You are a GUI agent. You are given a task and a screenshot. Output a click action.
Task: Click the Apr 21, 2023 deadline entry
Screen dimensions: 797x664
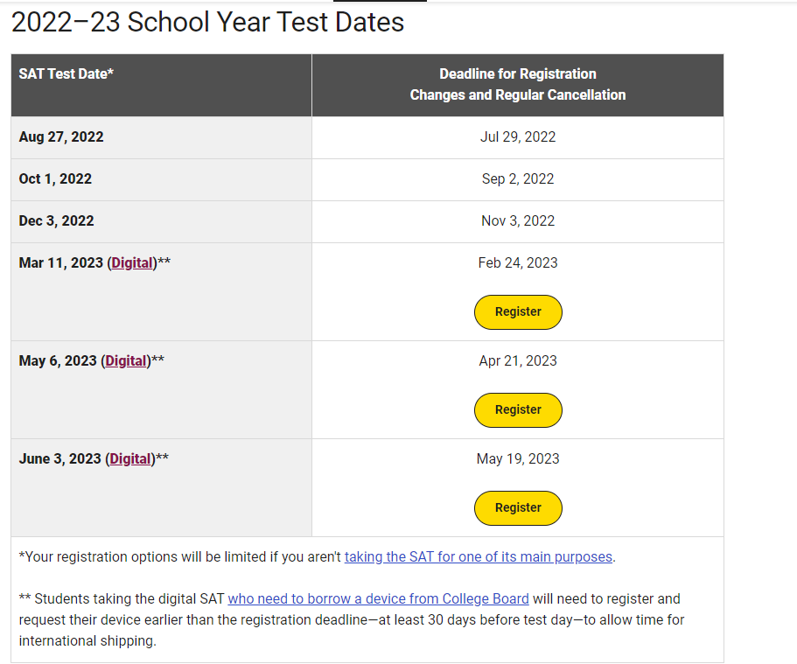coord(518,360)
